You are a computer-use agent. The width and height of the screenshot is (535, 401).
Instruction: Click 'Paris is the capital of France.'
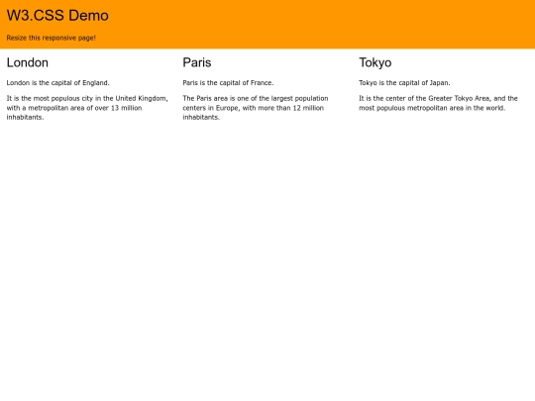[x=228, y=83]
